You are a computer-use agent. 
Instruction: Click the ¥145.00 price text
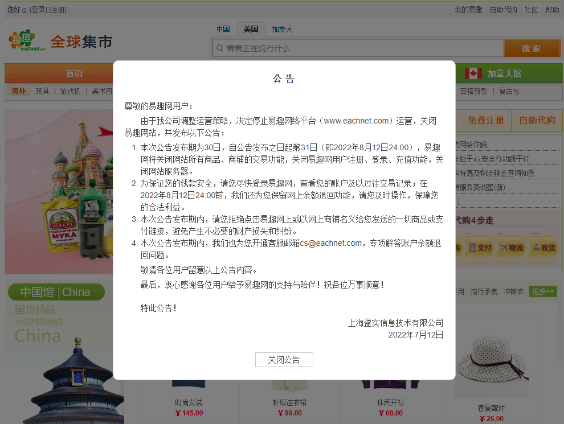[189, 413]
